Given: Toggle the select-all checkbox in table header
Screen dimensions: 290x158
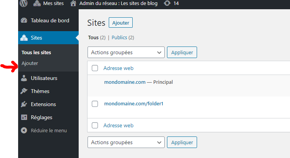Looking at the screenshot, I should 95,68.
